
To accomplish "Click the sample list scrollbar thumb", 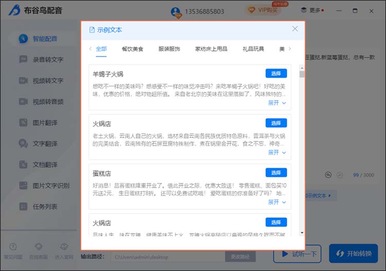I will [302, 74].
